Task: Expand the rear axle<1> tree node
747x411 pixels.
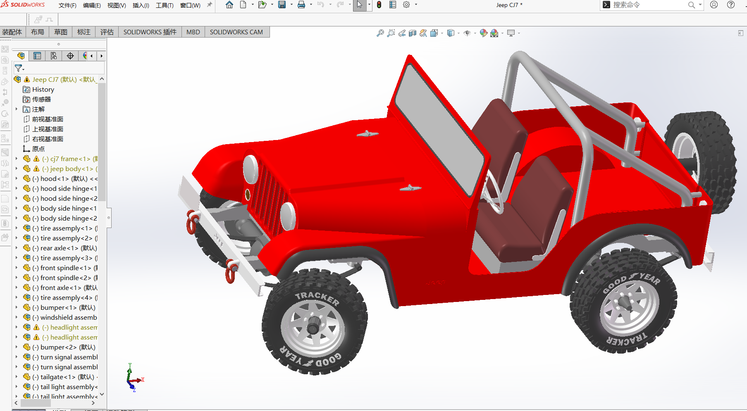Action: pyautogui.click(x=17, y=248)
